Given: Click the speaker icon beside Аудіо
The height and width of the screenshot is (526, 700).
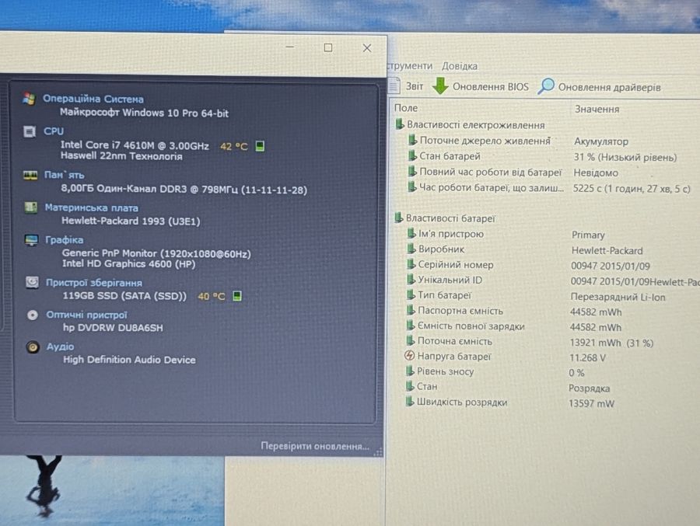Looking at the screenshot, I should pyautogui.click(x=33, y=347).
